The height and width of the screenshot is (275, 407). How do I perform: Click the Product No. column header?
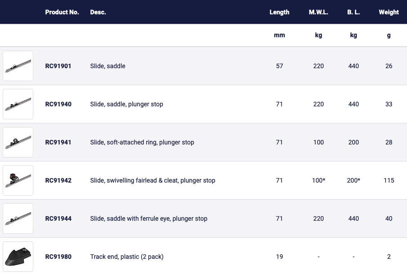(62, 12)
